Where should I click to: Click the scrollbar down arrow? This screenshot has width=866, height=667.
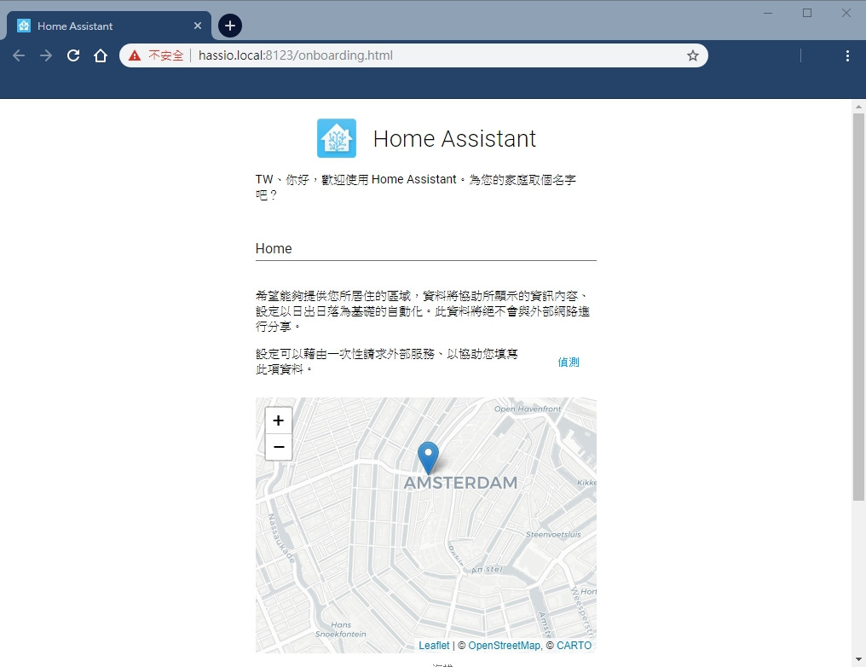[x=858, y=659]
